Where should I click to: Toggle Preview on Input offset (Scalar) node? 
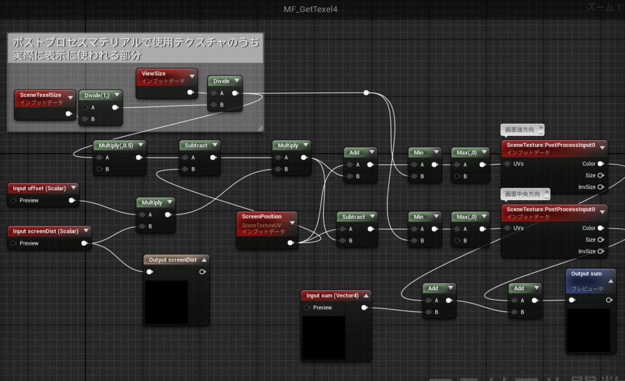click(x=14, y=201)
